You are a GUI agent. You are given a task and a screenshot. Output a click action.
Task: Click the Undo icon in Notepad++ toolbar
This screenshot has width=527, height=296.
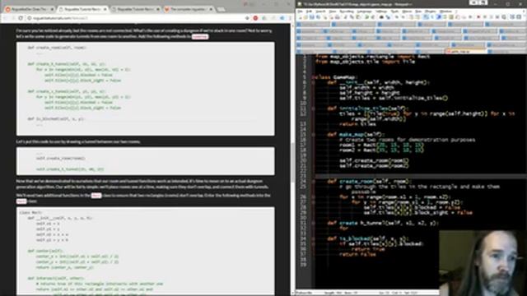(367, 17)
